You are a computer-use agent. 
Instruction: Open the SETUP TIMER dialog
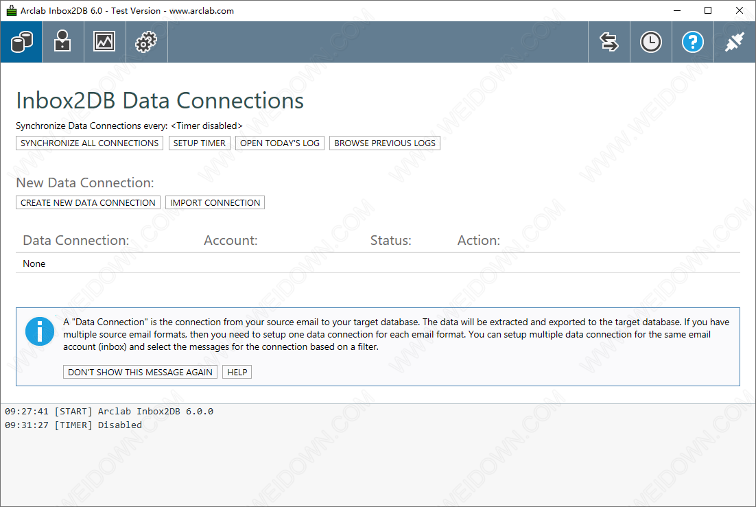pyautogui.click(x=199, y=143)
